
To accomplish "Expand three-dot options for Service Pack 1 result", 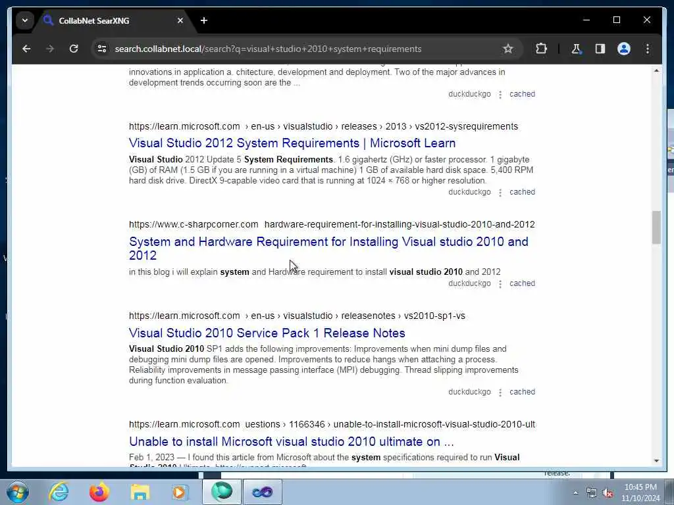I will click(x=500, y=392).
